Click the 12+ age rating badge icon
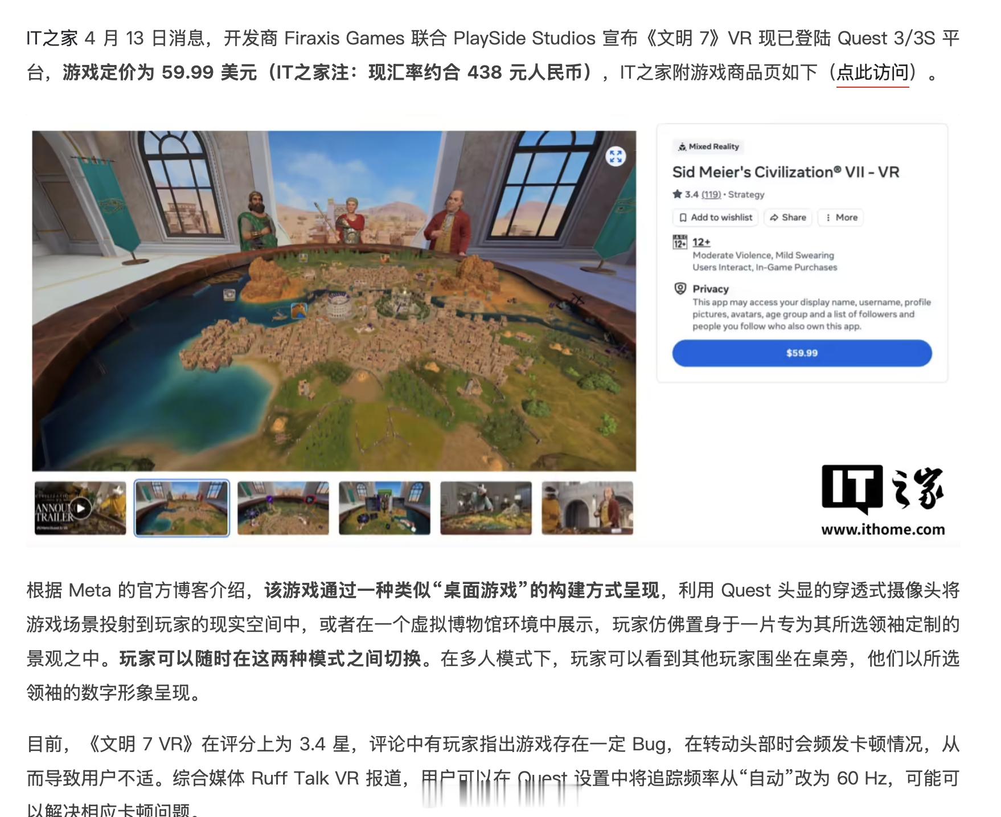The height and width of the screenshot is (817, 1001). 680,242
